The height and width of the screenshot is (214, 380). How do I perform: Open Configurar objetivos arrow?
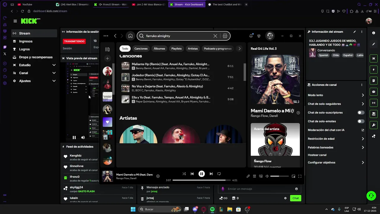tap(363, 163)
